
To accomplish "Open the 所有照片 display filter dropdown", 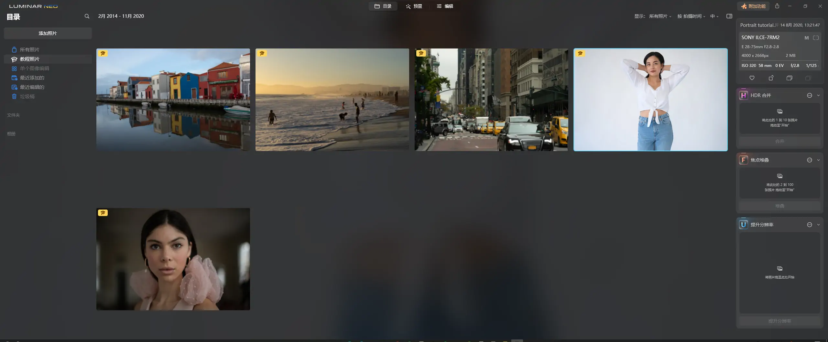I will pyautogui.click(x=660, y=16).
